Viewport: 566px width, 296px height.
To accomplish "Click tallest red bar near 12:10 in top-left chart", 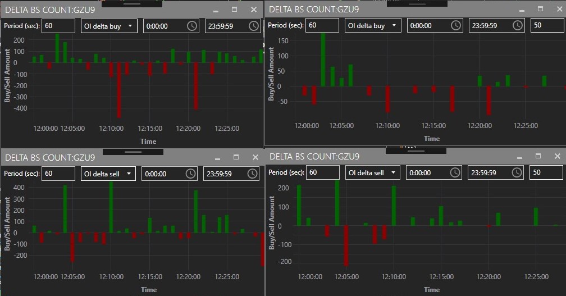I will (x=119, y=90).
